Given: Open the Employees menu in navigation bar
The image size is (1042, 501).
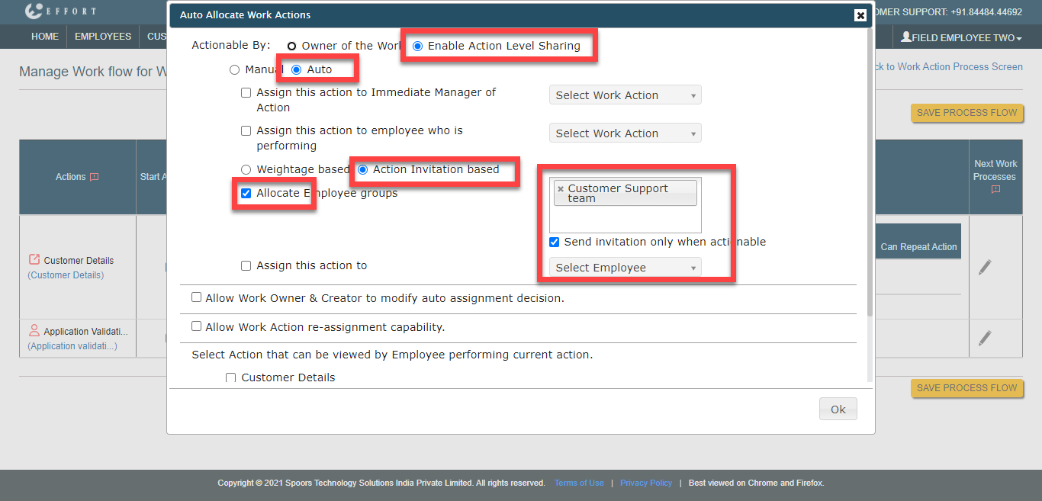Looking at the screenshot, I should pos(103,37).
